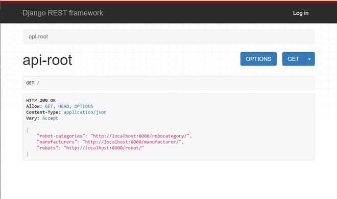Click the blue GET button
The image size is (337, 199).
pyautogui.click(x=294, y=59)
